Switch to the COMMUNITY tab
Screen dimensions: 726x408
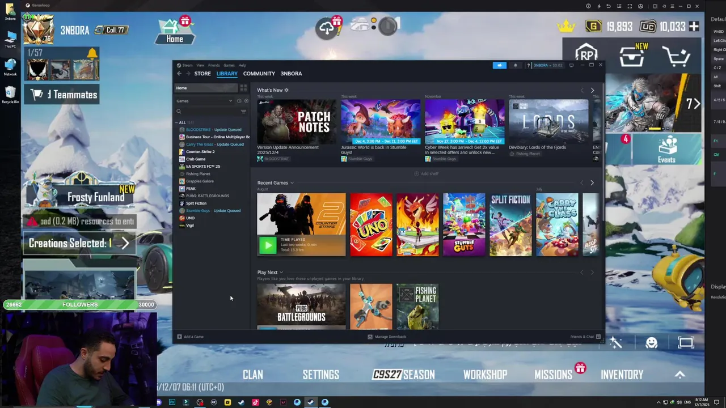pyautogui.click(x=259, y=74)
